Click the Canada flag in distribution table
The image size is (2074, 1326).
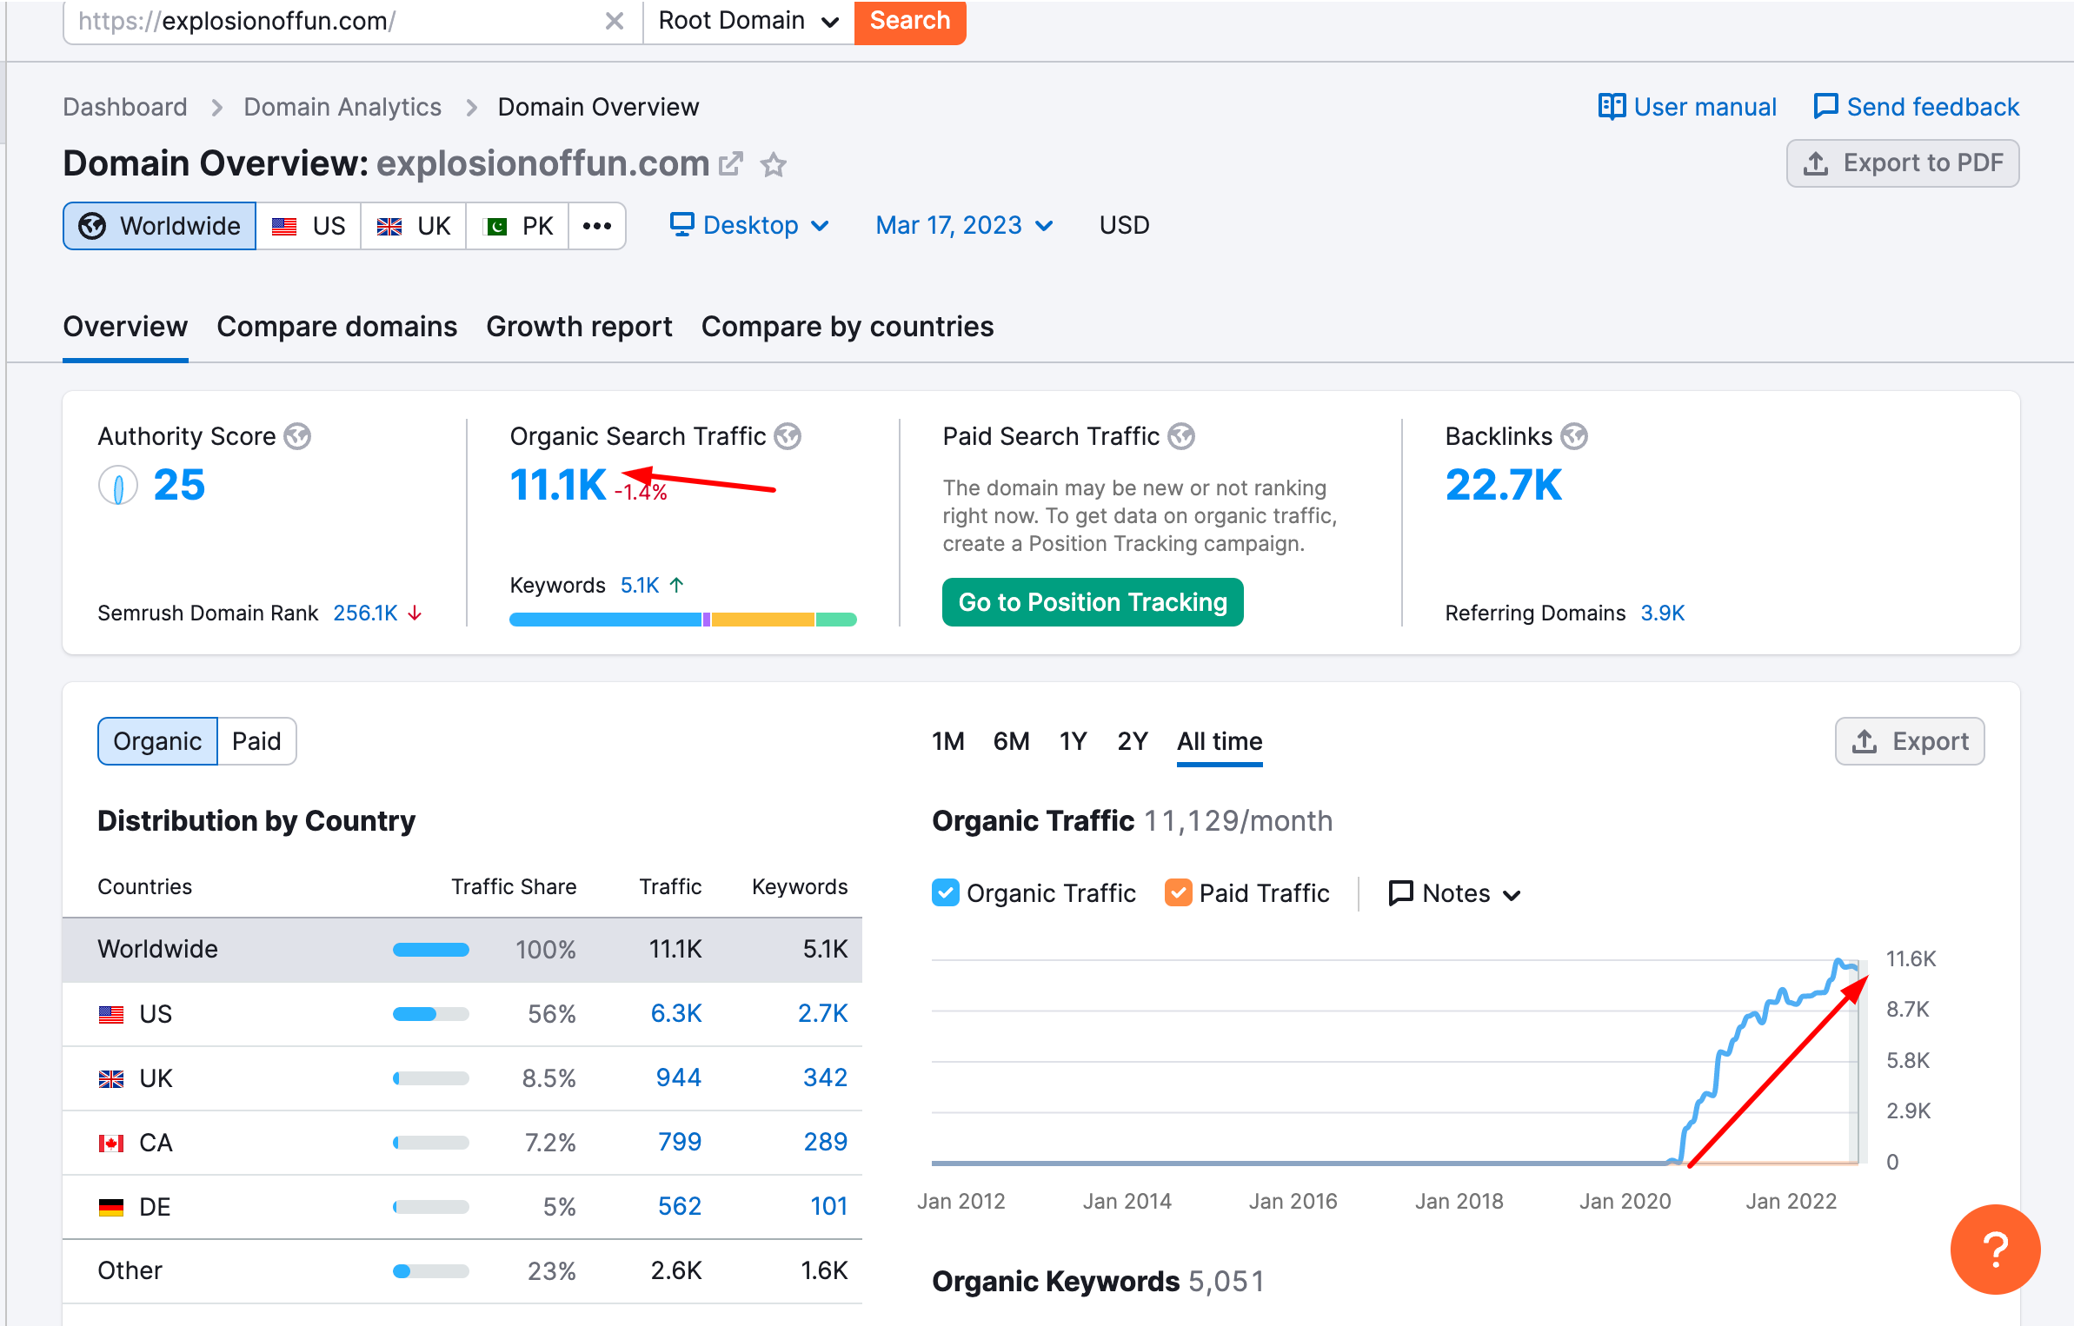point(110,1143)
